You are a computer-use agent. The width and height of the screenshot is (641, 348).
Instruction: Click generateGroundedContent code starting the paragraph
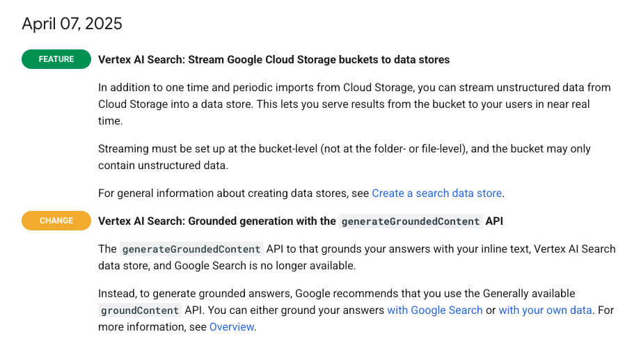pyautogui.click(x=191, y=249)
